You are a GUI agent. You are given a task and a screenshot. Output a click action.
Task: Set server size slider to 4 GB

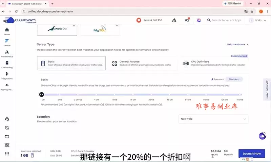click(x=96, y=95)
